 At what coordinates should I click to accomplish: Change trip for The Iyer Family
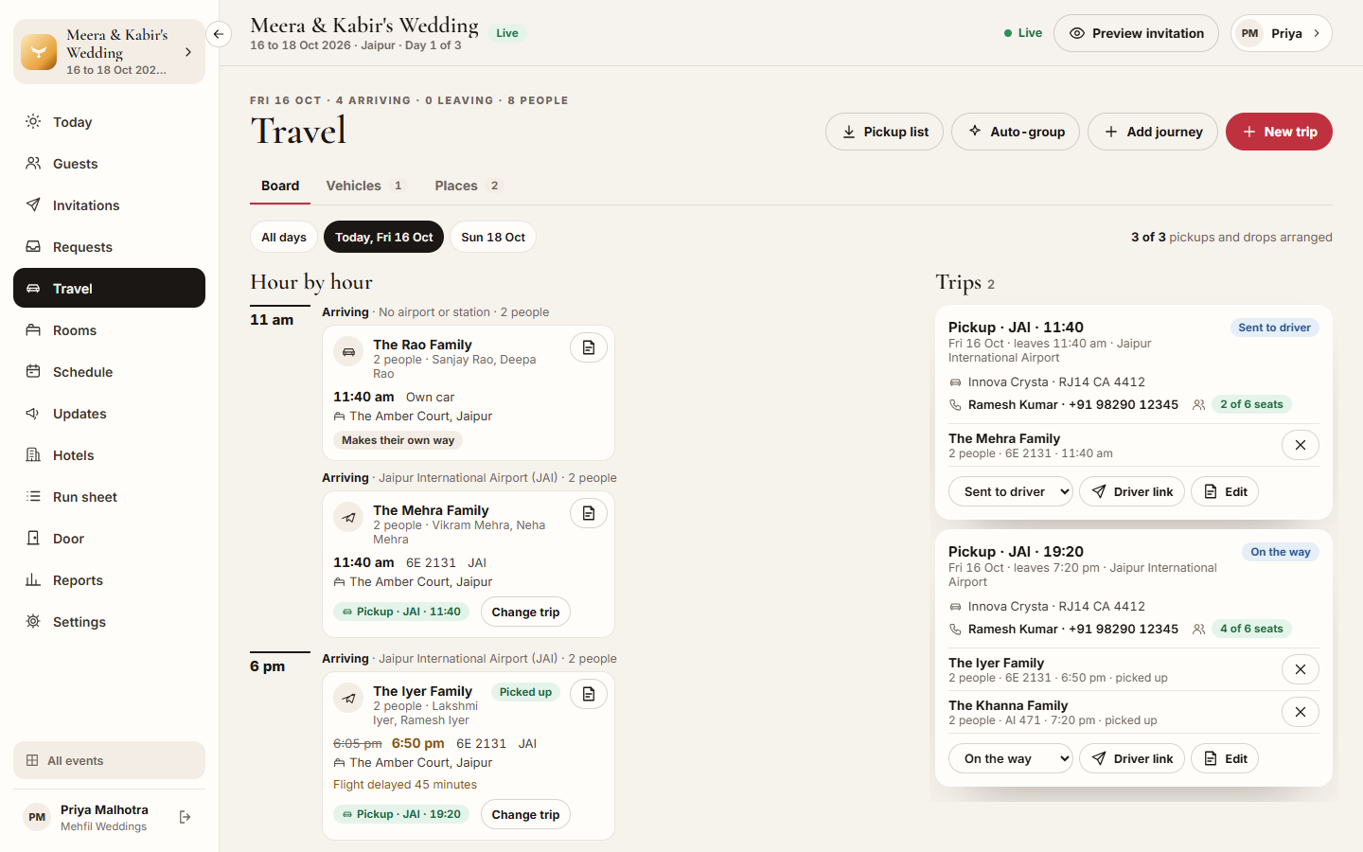tap(525, 814)
